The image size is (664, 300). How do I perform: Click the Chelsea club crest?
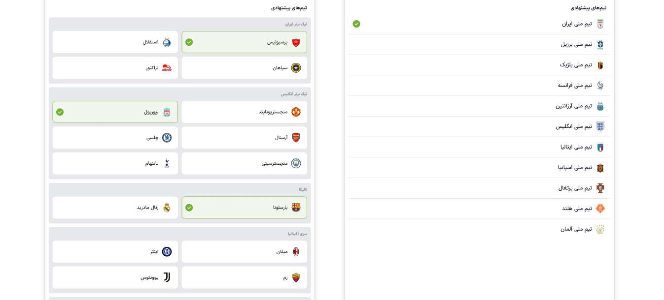coord(167,138)
